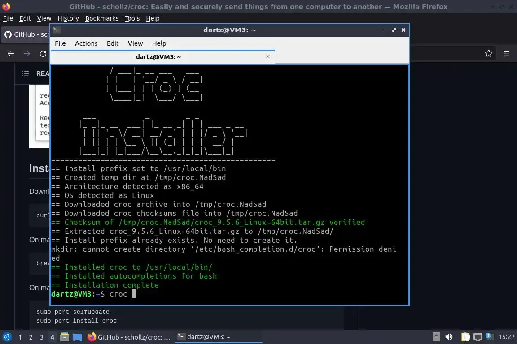Select the GitHub tab in Firefox
The image size is (517, 344).
coord(26,34)
